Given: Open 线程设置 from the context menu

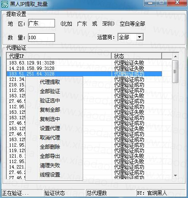Looking at the screenshot, I should (x=50, y=175).
